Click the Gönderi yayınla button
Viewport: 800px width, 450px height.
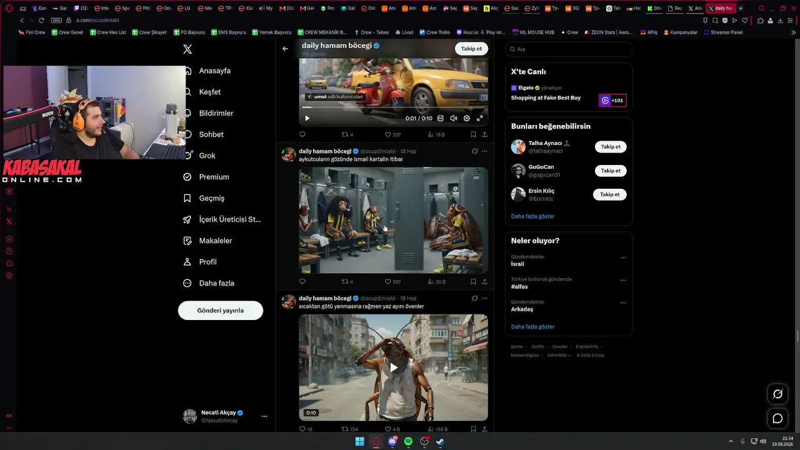coord(221,311)
